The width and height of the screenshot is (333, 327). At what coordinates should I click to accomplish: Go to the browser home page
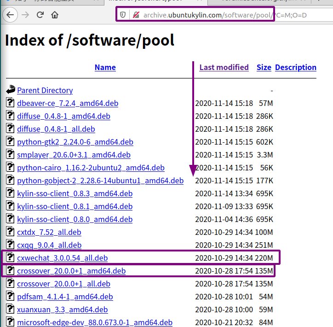click(55, 15)
